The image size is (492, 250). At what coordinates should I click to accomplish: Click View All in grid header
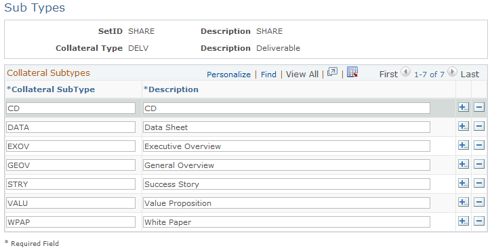click(302, 75)
